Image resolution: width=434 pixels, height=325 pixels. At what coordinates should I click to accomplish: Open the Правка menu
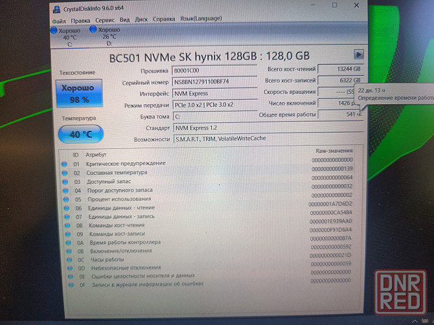click(x=80, y=21)
